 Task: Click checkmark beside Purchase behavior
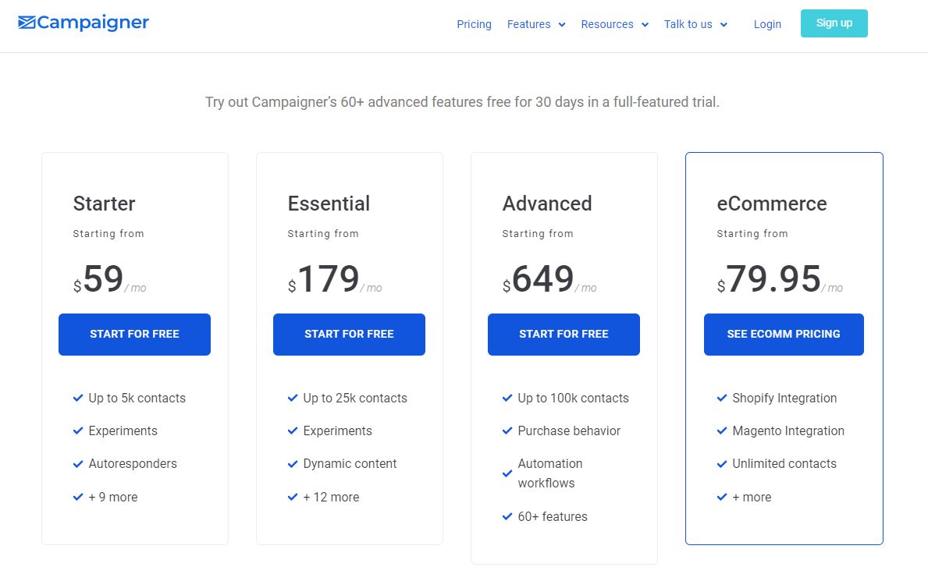507,430
